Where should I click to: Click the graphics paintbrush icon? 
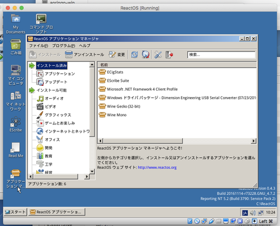pos(40,115)
